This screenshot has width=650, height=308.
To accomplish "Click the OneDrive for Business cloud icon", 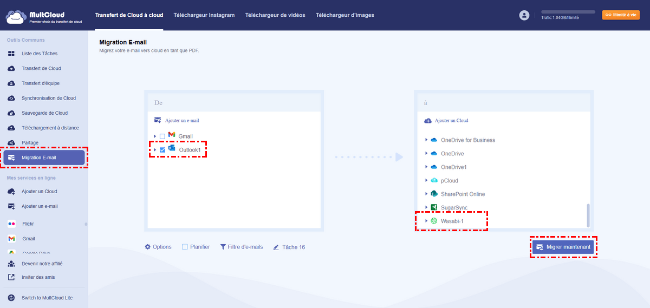I will (434, 140).
